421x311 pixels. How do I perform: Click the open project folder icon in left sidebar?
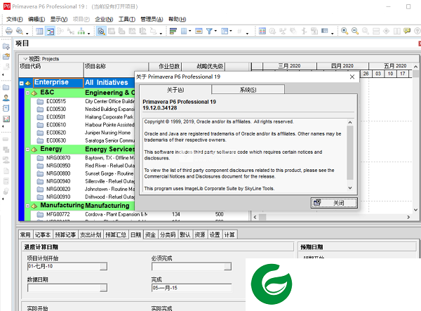(x=6, y=57)
